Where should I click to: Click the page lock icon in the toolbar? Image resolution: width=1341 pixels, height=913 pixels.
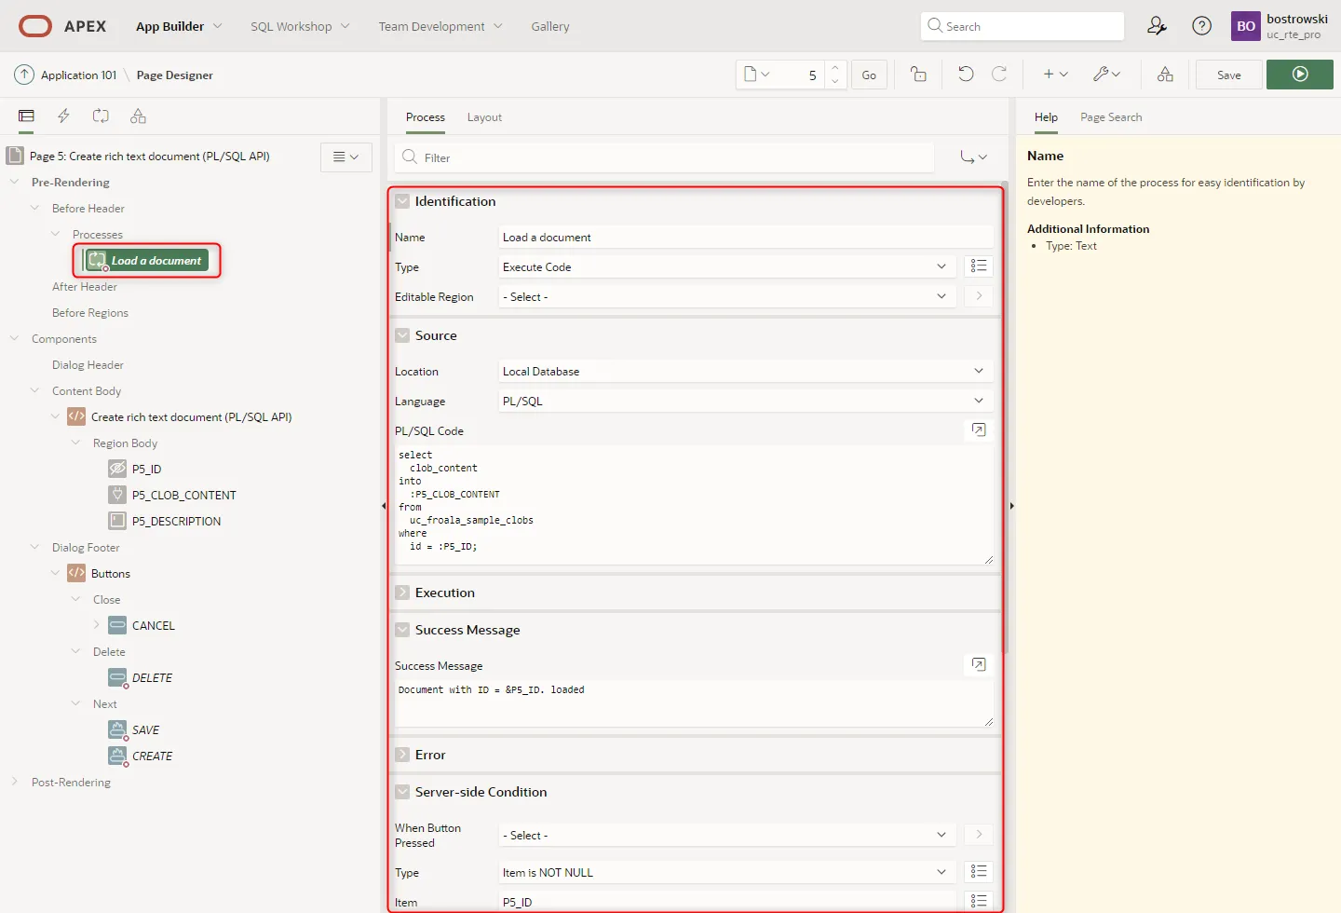point(918,75)
